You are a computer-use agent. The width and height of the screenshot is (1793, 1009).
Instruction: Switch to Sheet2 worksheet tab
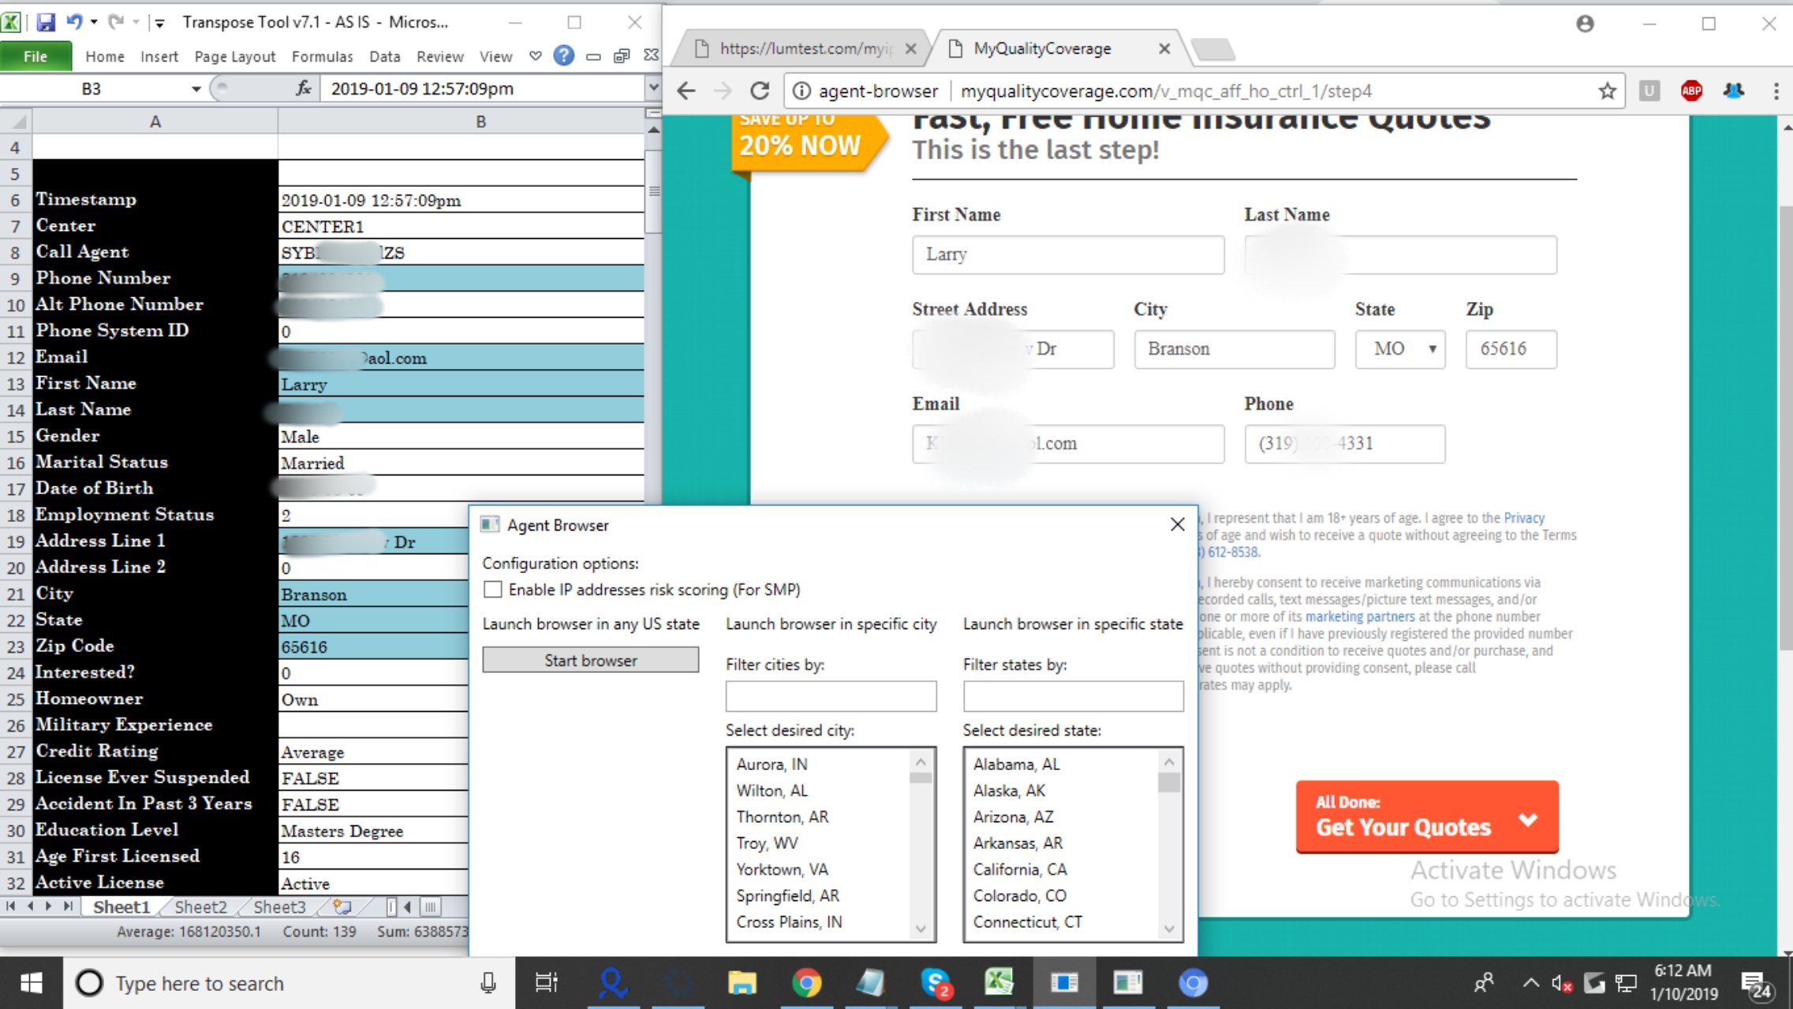pos(200,907)
